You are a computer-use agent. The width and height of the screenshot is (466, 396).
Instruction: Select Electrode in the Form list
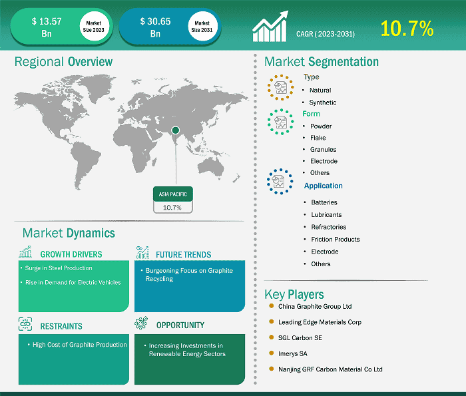tap(324, 161)
